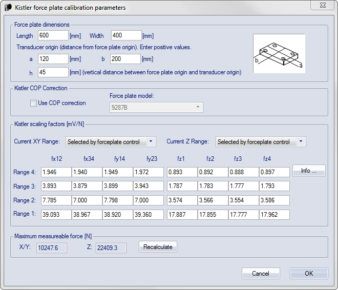338x290 pixels.
Task: Click Range 3 fy14 value 3.899
Action: (118, 186)
